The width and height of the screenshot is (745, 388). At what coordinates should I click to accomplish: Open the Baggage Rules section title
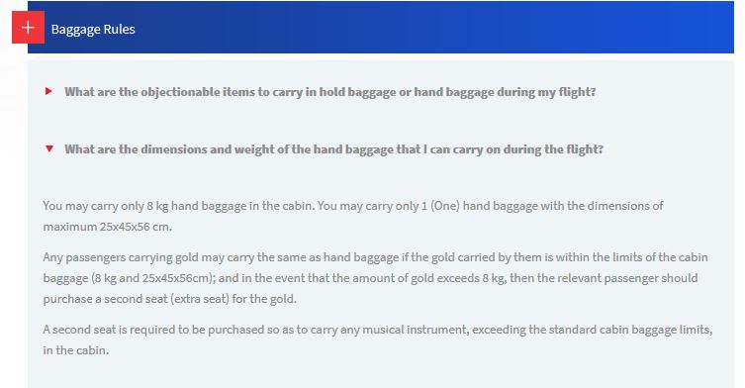(93, 29)
